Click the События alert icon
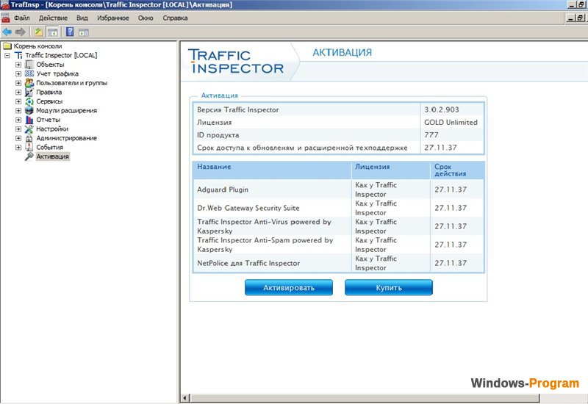Viewport: 588px width, 404px height. click(29, 148)
